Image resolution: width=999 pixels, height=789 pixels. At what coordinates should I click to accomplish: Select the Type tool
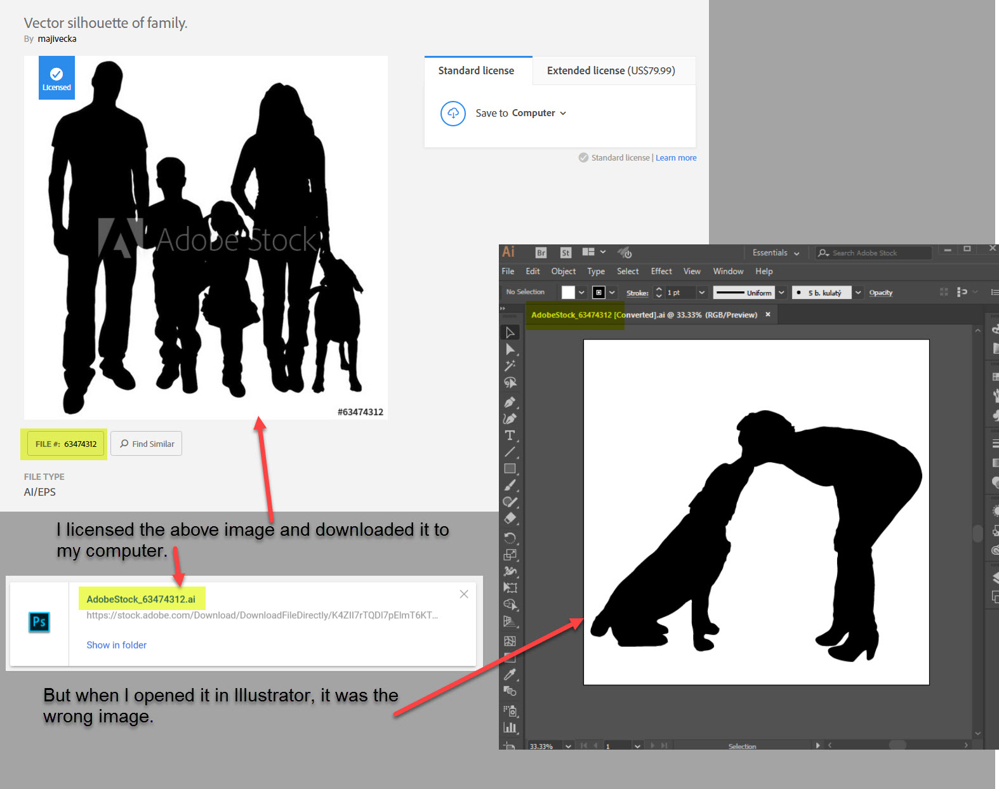pos(510,435)
